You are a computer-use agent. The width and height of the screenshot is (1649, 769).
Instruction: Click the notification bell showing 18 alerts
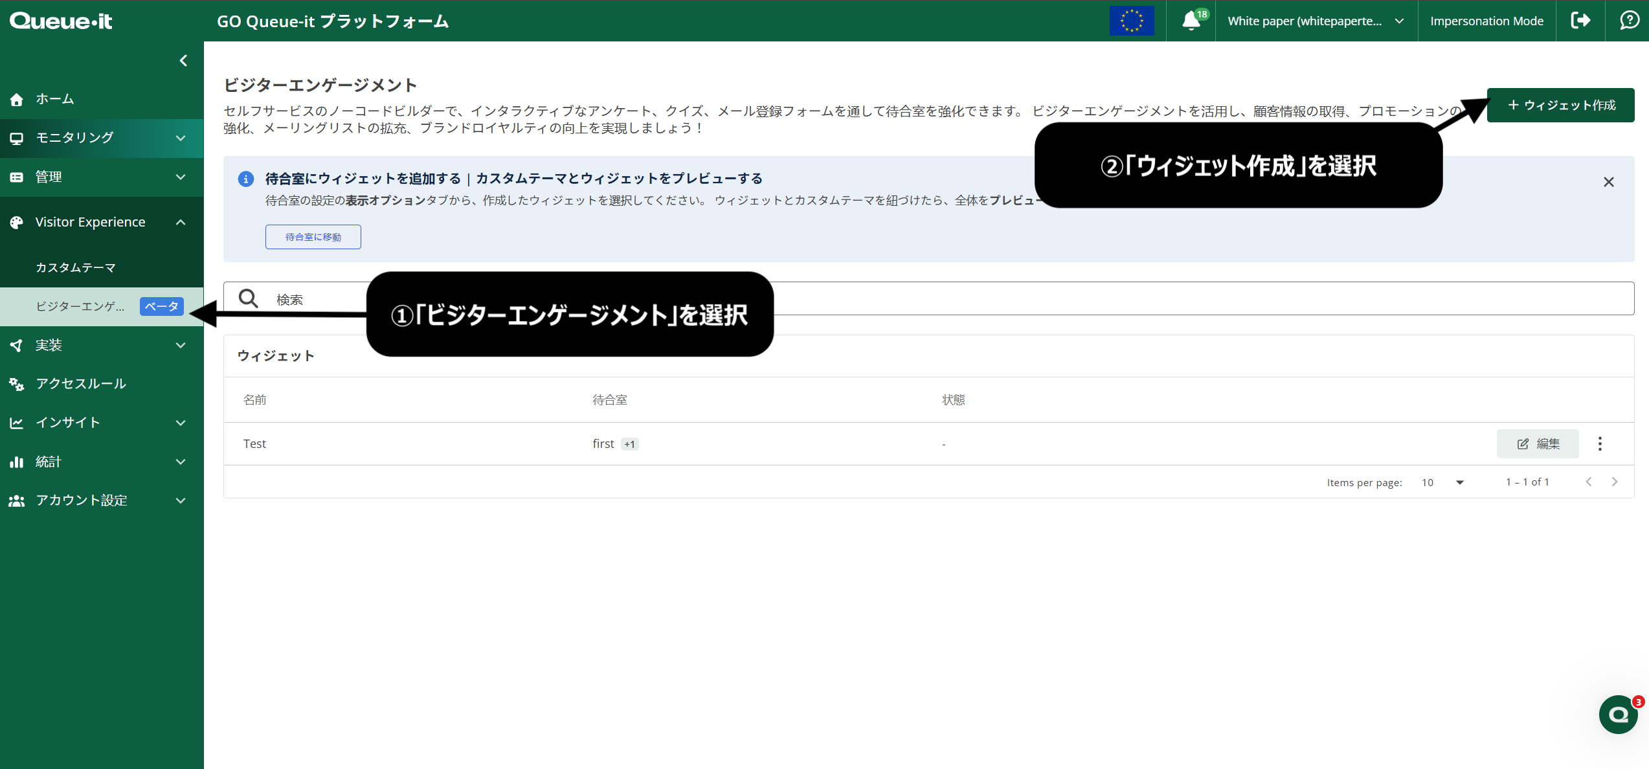1191,21
